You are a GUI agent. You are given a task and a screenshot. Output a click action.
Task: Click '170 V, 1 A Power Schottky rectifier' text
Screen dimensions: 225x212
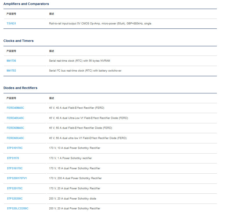[x=71, y=158]
